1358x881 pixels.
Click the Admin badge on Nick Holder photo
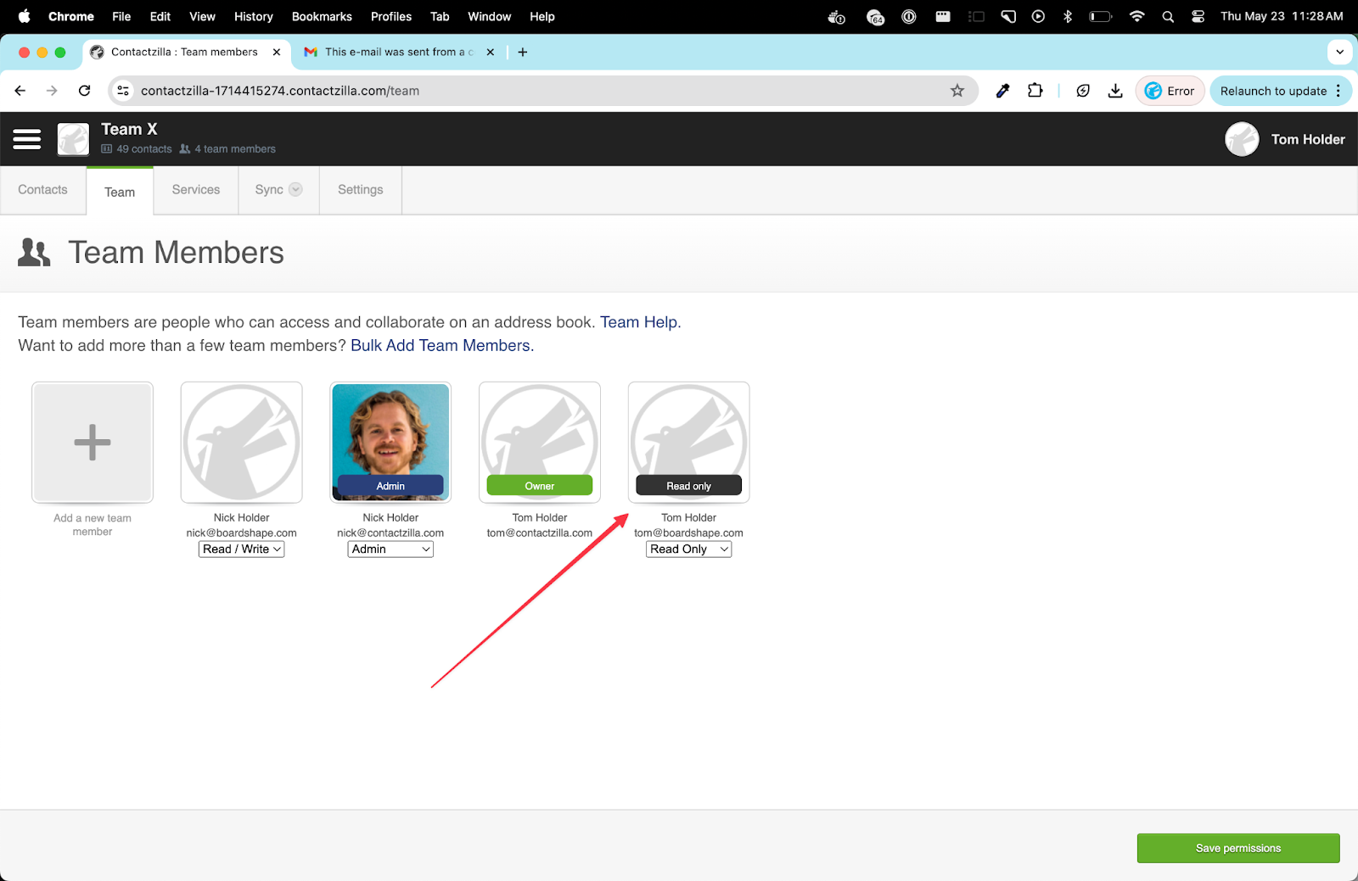pyautogui.click(x=390, y=486)
